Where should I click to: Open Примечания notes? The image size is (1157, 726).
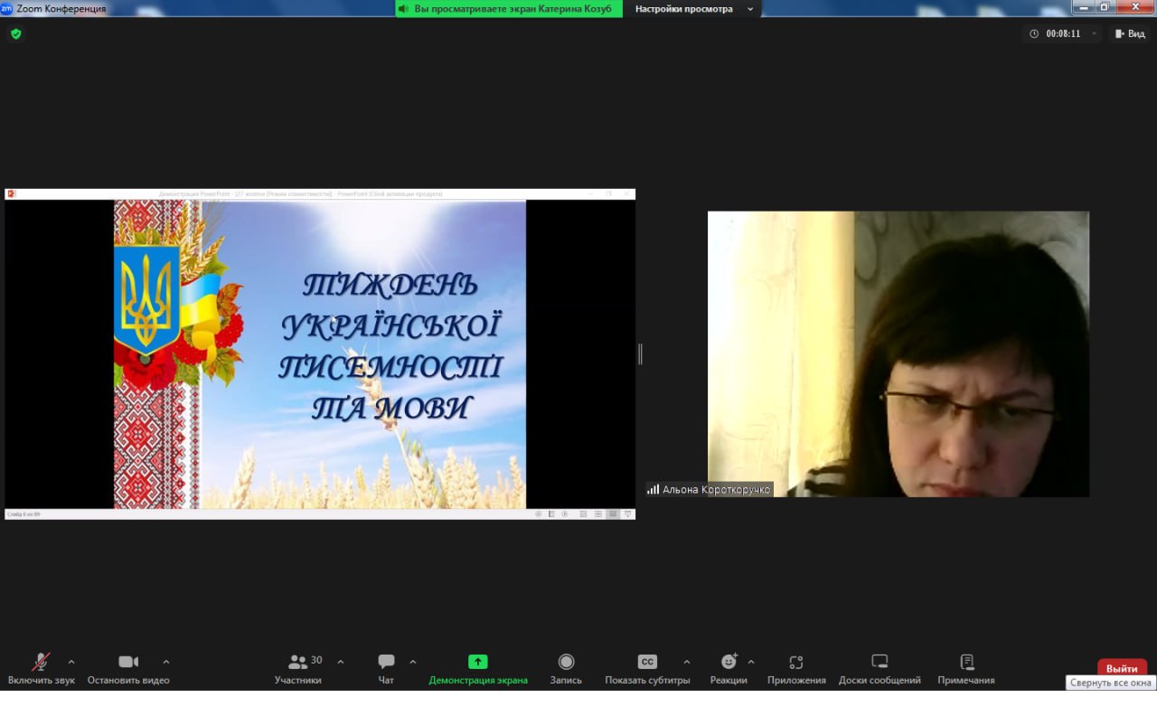pos(965,668)
